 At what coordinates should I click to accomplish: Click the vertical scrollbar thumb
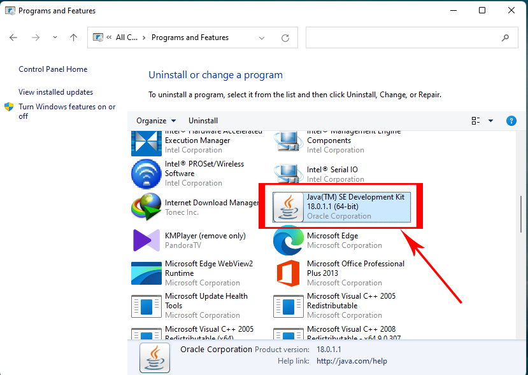(521, 214)
